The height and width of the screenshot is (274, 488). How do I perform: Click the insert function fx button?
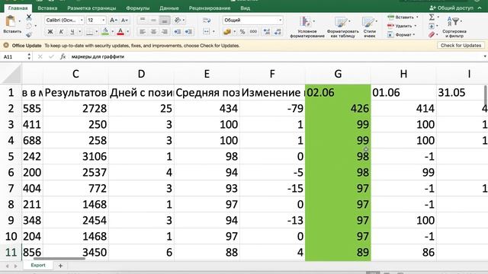click(x=63, y=56)
